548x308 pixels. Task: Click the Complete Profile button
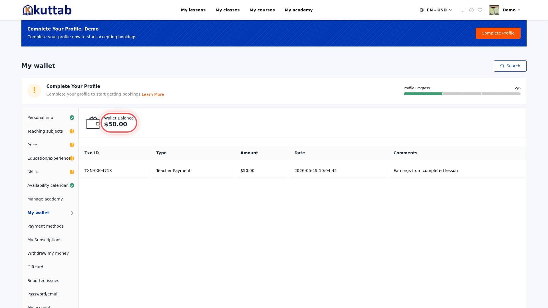(x=498, y=33)
